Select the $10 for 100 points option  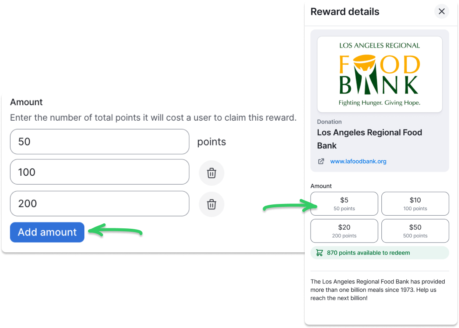pos(415,204)
